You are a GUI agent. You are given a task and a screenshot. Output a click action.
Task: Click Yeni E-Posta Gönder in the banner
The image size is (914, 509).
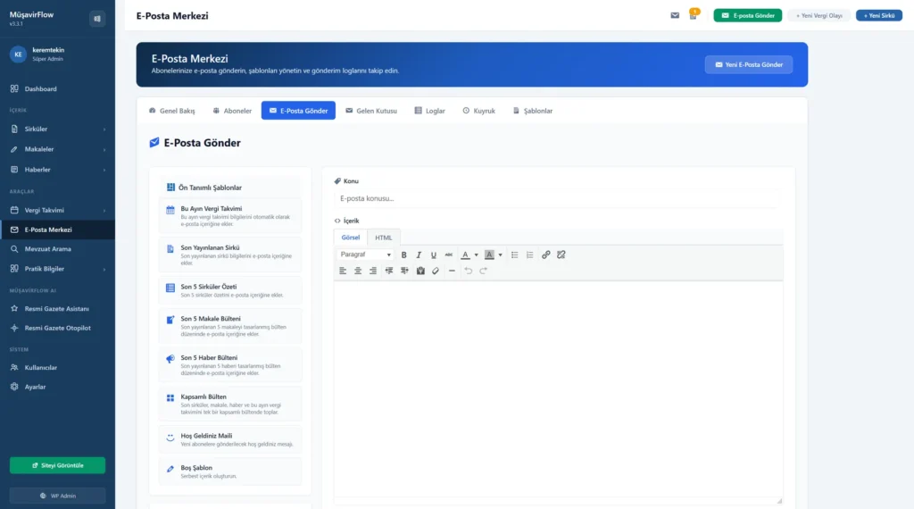pyautogui.click(x=749, y=64)
